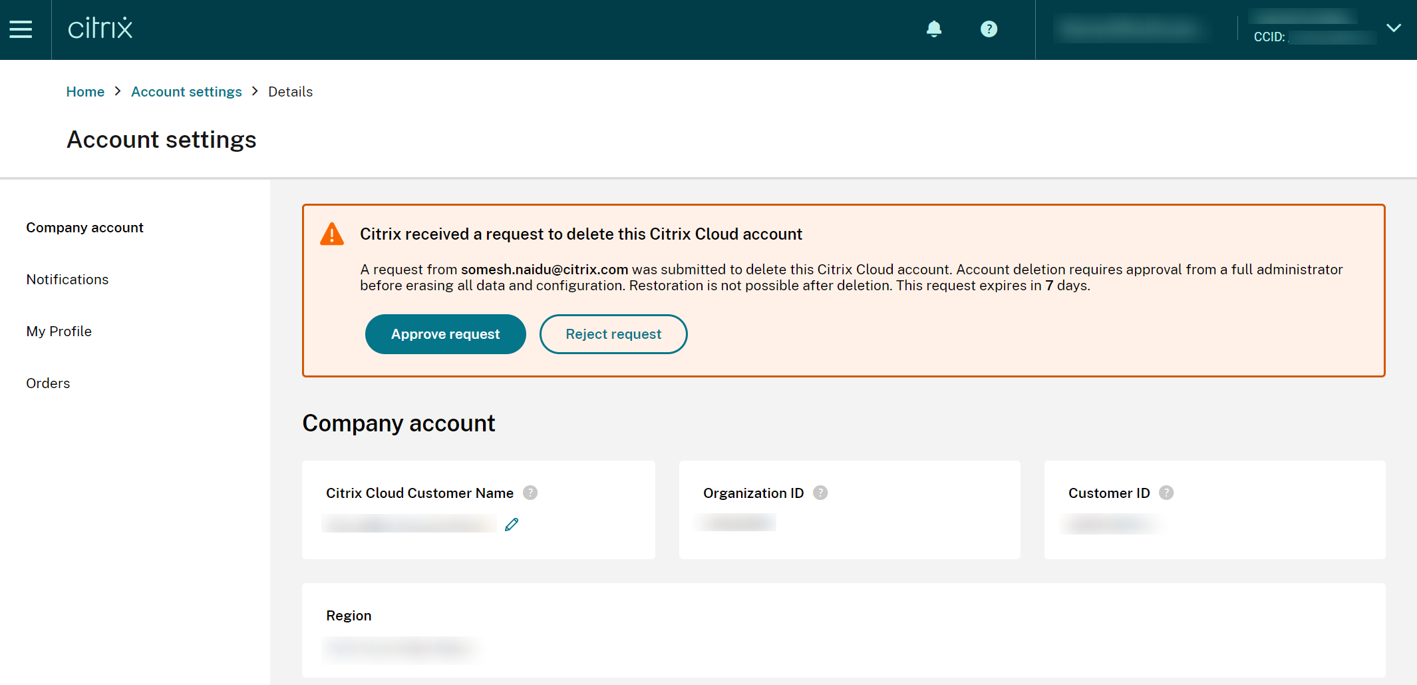Open the help question mark icon

989,29
